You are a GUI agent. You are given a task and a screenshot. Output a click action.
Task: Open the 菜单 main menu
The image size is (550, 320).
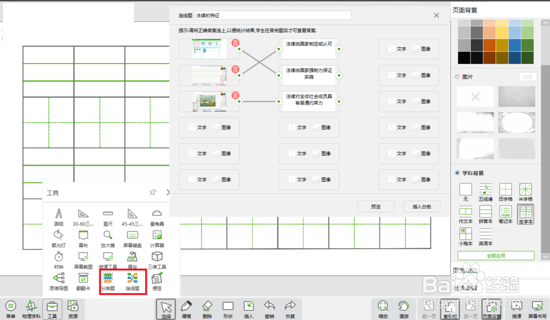10,310
